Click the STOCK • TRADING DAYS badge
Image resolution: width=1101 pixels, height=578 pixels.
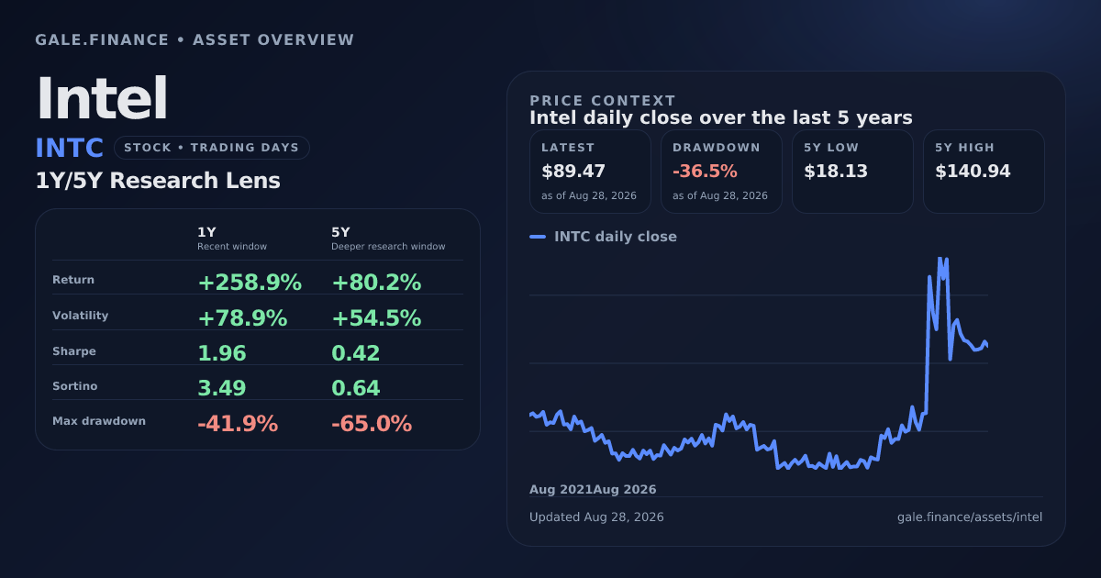point(212,148)
